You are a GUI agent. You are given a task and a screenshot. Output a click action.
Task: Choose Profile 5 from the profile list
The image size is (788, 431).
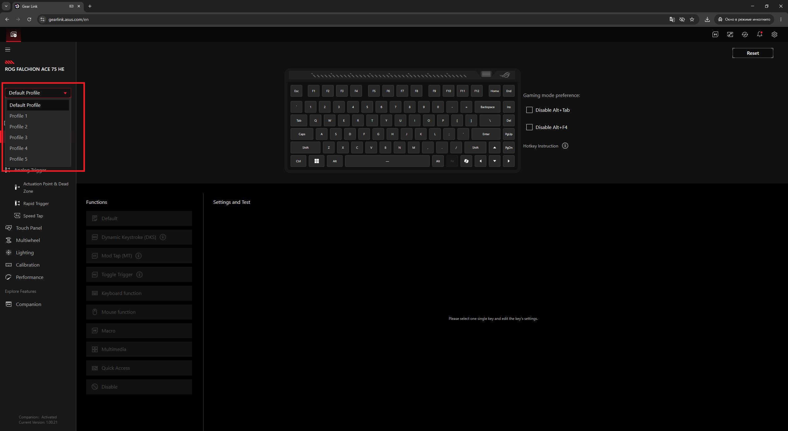coord(38,159)
